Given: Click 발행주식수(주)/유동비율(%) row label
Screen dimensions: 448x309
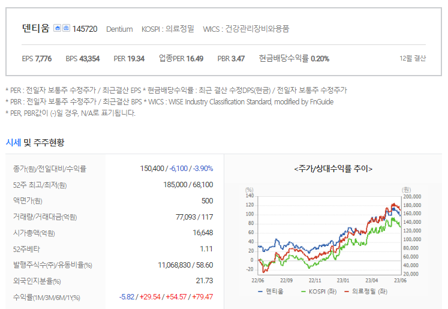Looking at the screenshot, I should pos(53,265).
